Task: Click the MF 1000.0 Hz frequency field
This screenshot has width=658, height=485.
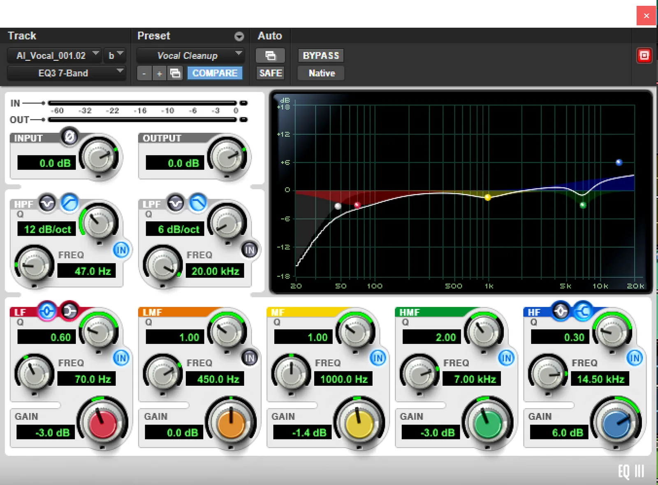Action: (343, 379)
